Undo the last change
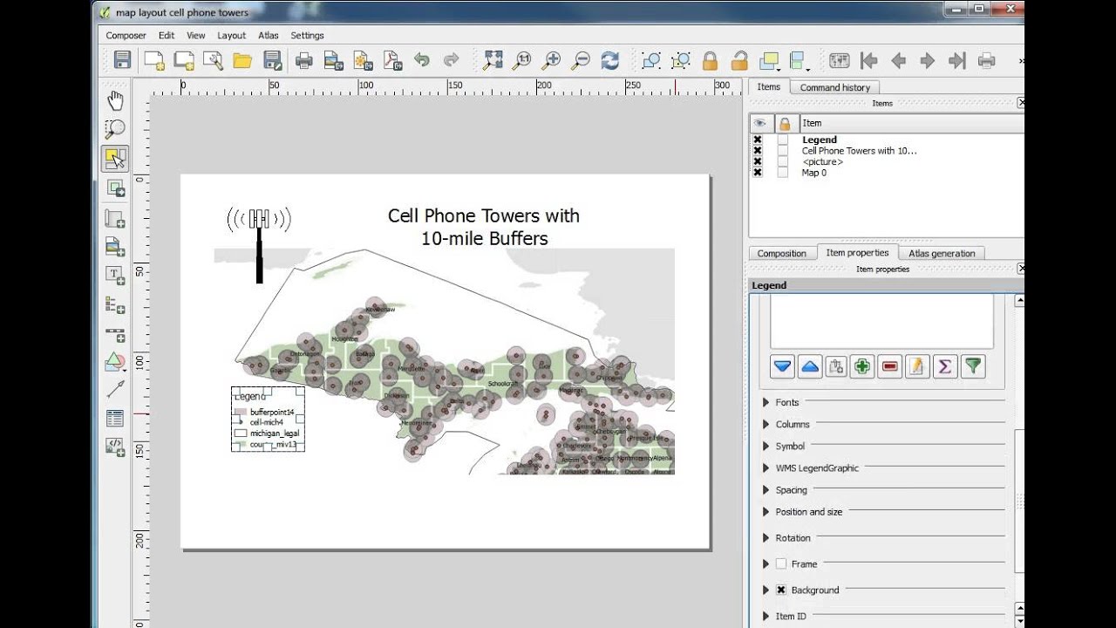Viewport: 1116px width, 628px height. (x=422, y=60)
